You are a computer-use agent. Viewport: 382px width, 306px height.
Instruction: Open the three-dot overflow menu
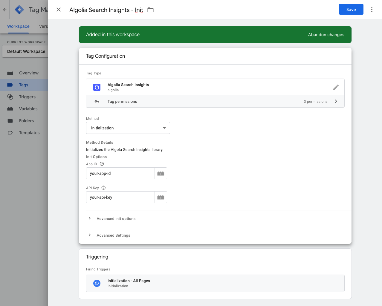tap(372, 9)
